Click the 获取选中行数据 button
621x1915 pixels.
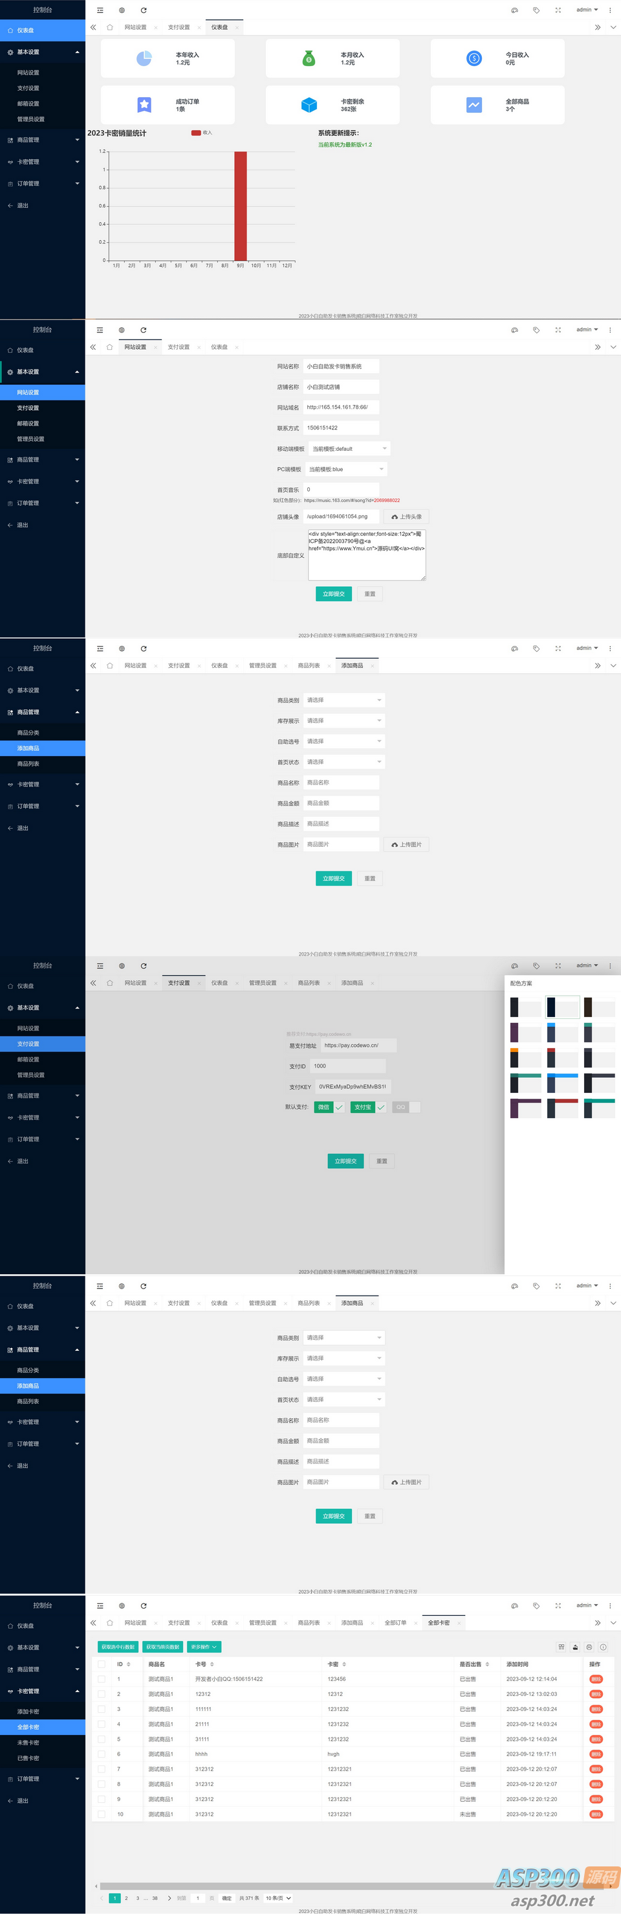[x=118, y=1647]
